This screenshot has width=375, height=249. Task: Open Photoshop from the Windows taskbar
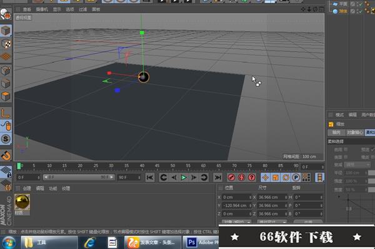201,242
